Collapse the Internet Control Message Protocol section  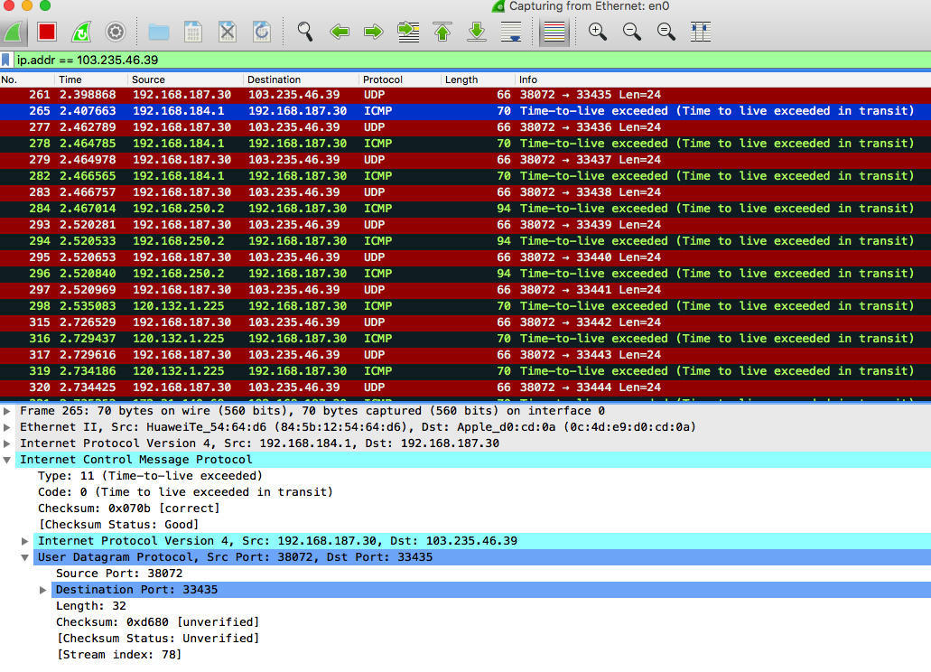click(x=7, y=460)
